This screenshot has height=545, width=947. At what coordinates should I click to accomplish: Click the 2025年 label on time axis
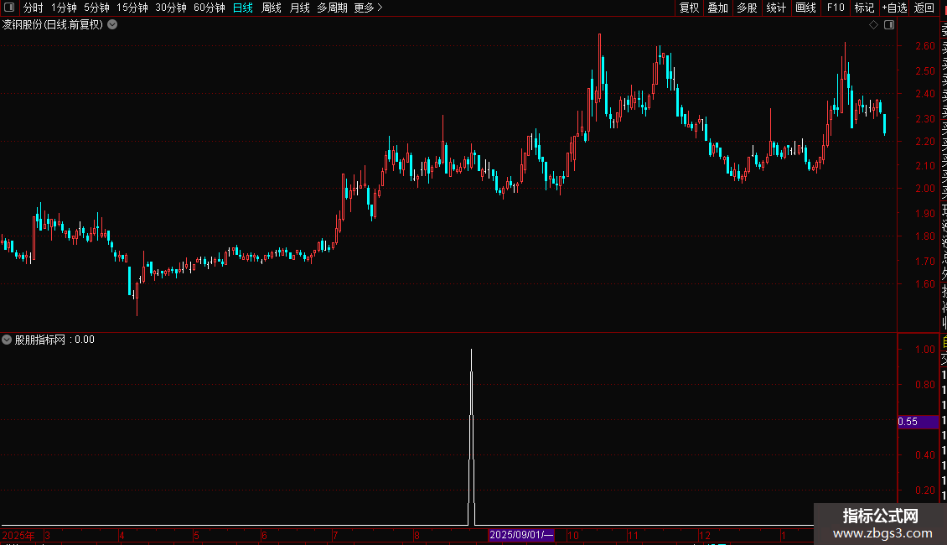click(18, 535)
